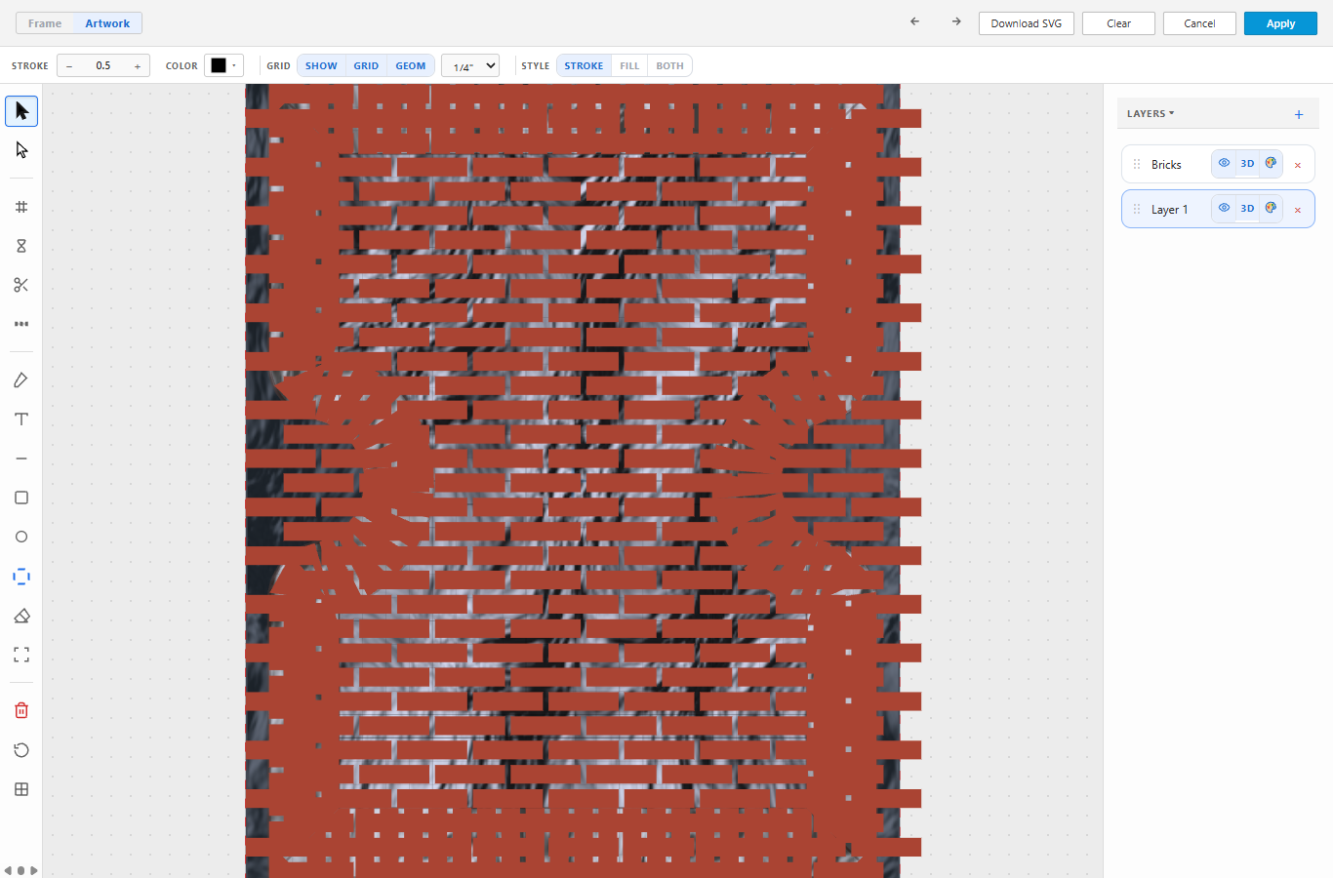Screen dimensions: 1333x878
Task: Switch to the Frame tab
Action: pyautogui.click(x=45, y=23)
